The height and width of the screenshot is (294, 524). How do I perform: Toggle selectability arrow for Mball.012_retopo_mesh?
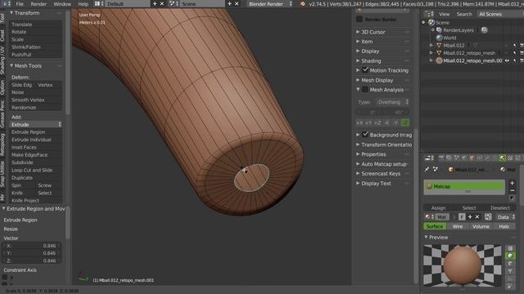[515, 53]
